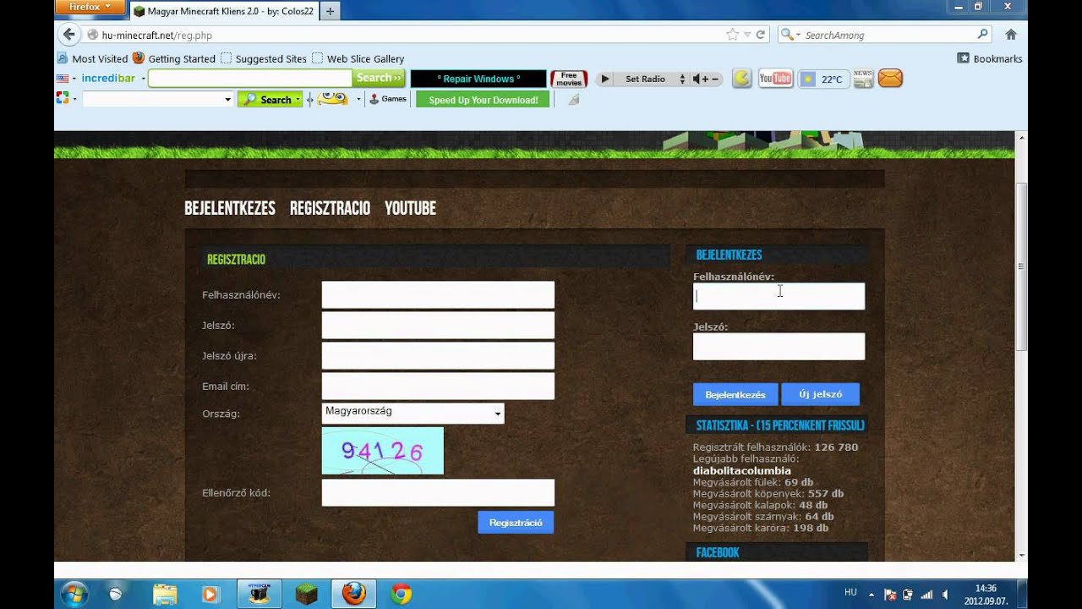Open a new tab with plus button
1082x609 pixels.
[330, 11]
